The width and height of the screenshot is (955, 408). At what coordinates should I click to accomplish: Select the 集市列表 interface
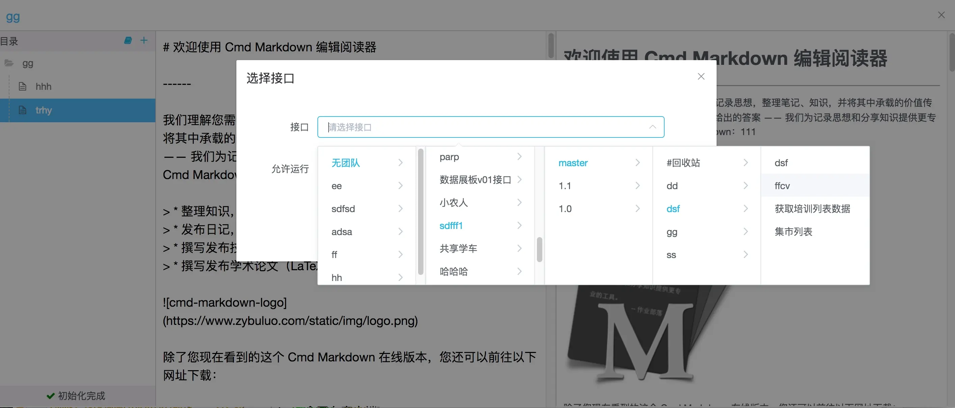pos(793,232)
